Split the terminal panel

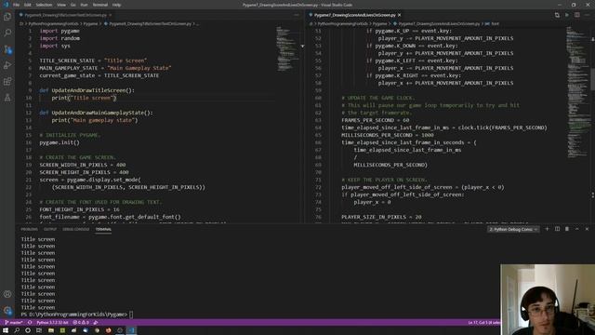click(x=557, y=229)
